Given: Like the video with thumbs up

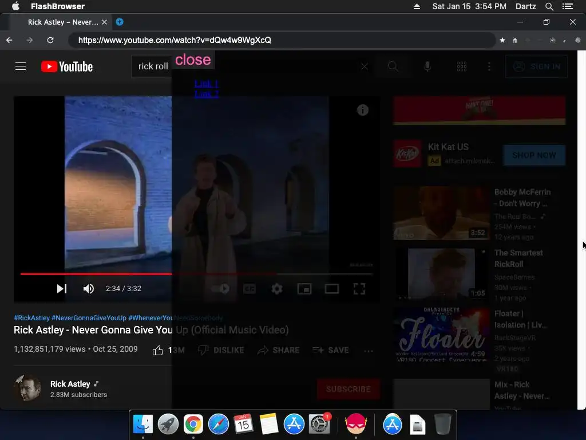Looking at the screenshot, I should pos(158,350).
